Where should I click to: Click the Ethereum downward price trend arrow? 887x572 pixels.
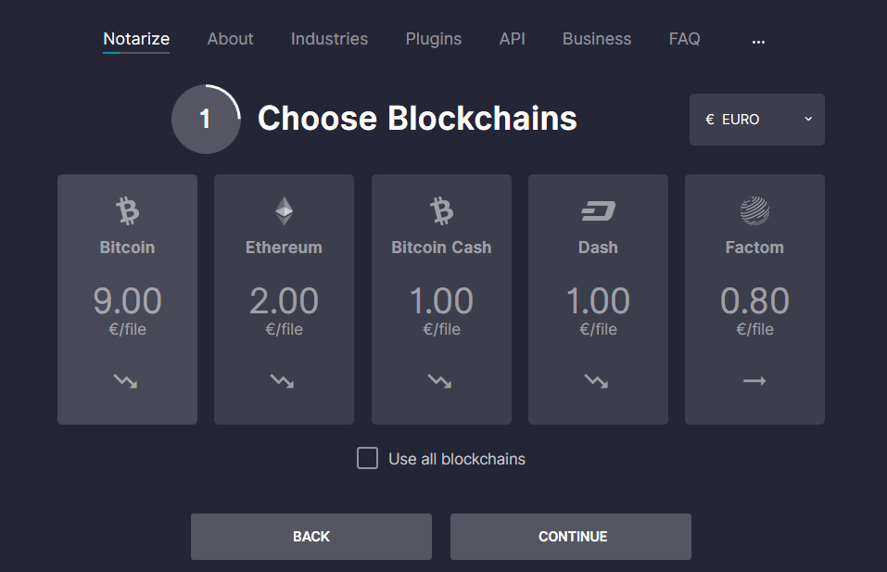[x=283, y=381]
